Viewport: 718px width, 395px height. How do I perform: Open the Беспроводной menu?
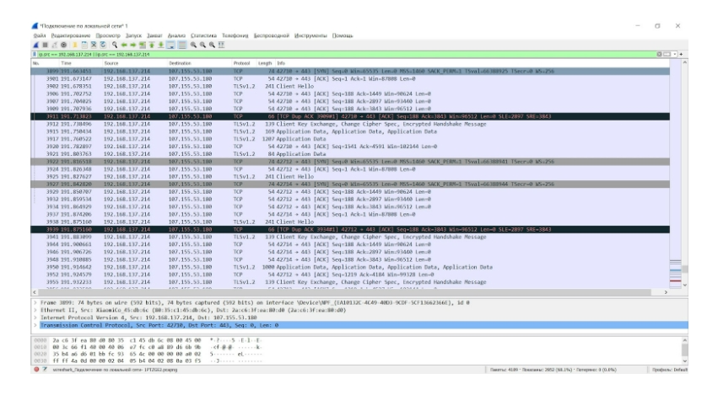tap(272, 35)
